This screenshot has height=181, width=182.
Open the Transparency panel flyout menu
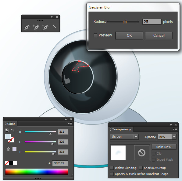tap(175, 129)
